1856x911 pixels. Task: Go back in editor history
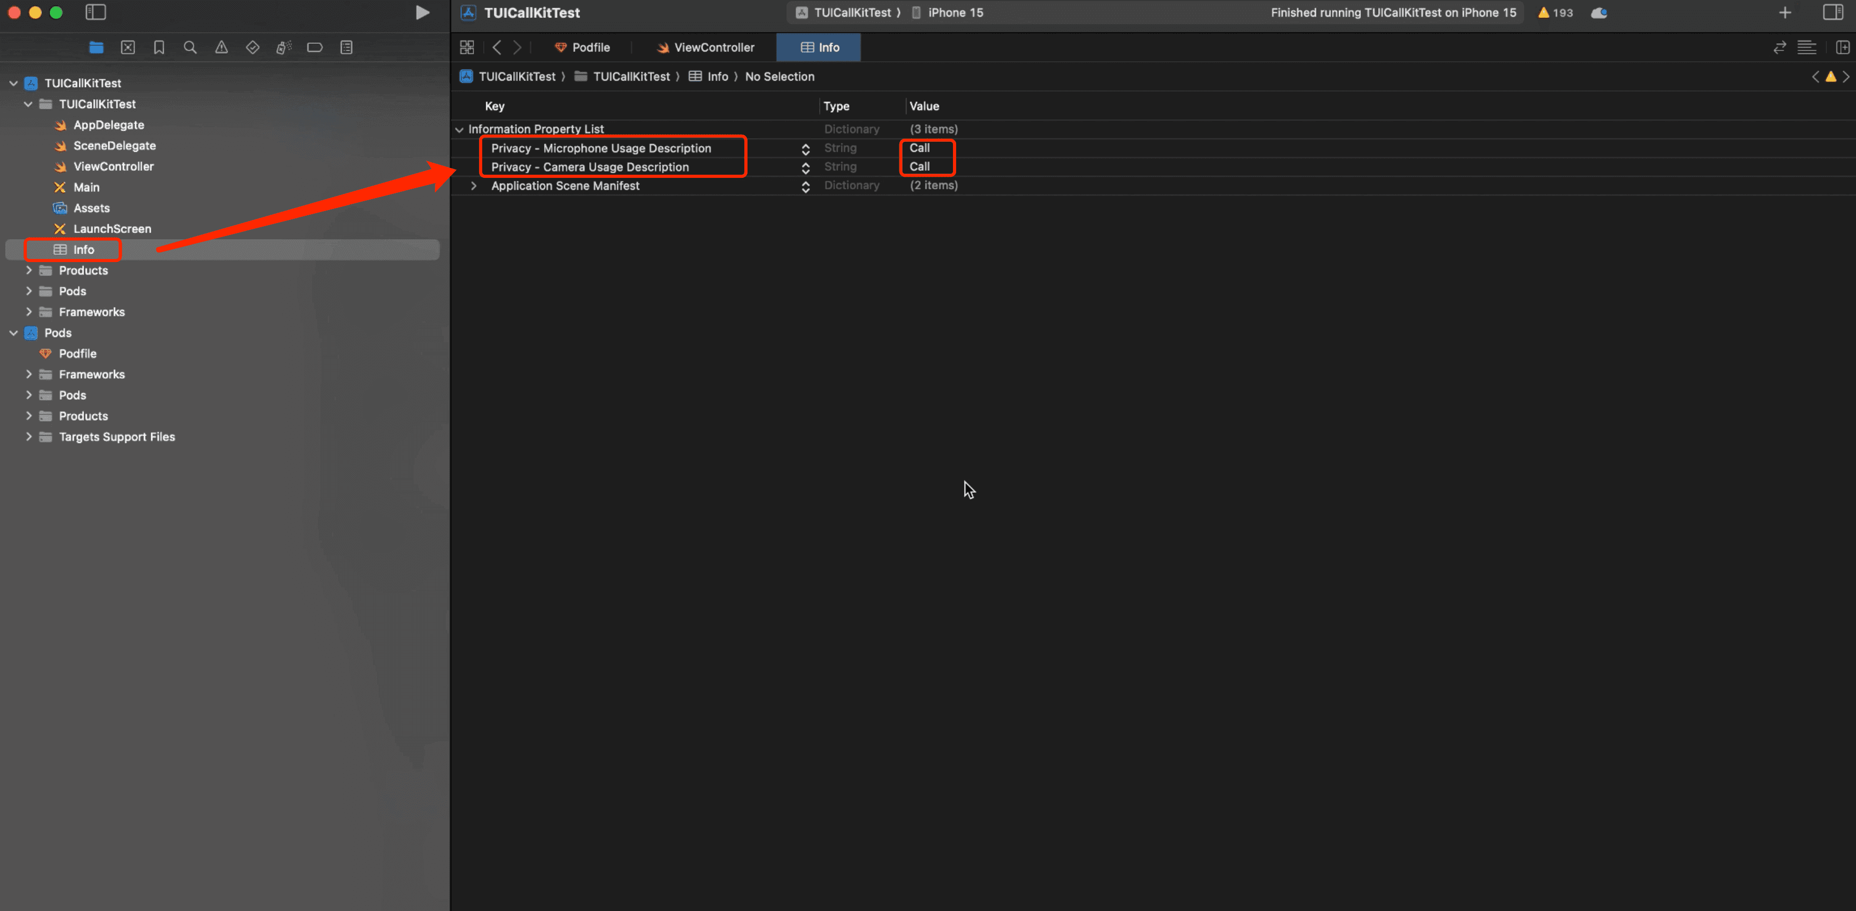coord(496,47)
